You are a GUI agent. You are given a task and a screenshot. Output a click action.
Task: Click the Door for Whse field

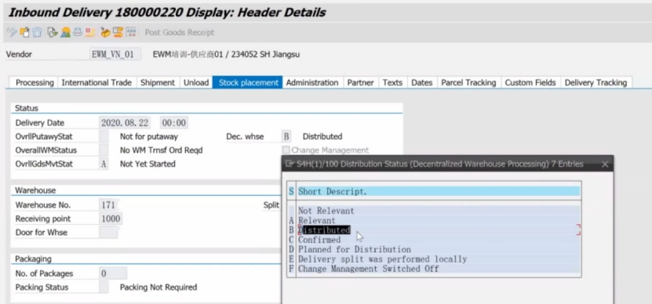pos(108,232)
